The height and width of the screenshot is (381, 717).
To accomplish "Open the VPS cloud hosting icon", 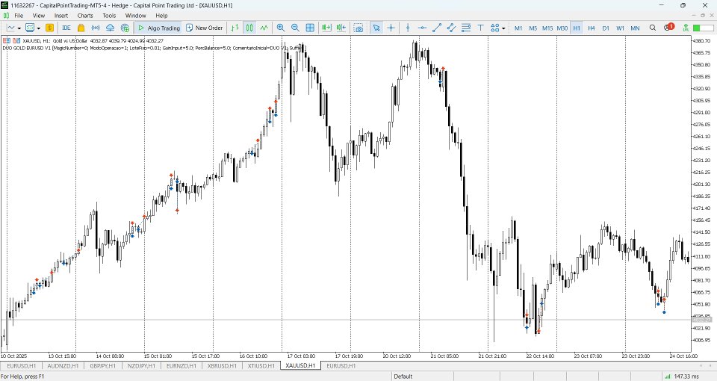I will pos(111,28).
